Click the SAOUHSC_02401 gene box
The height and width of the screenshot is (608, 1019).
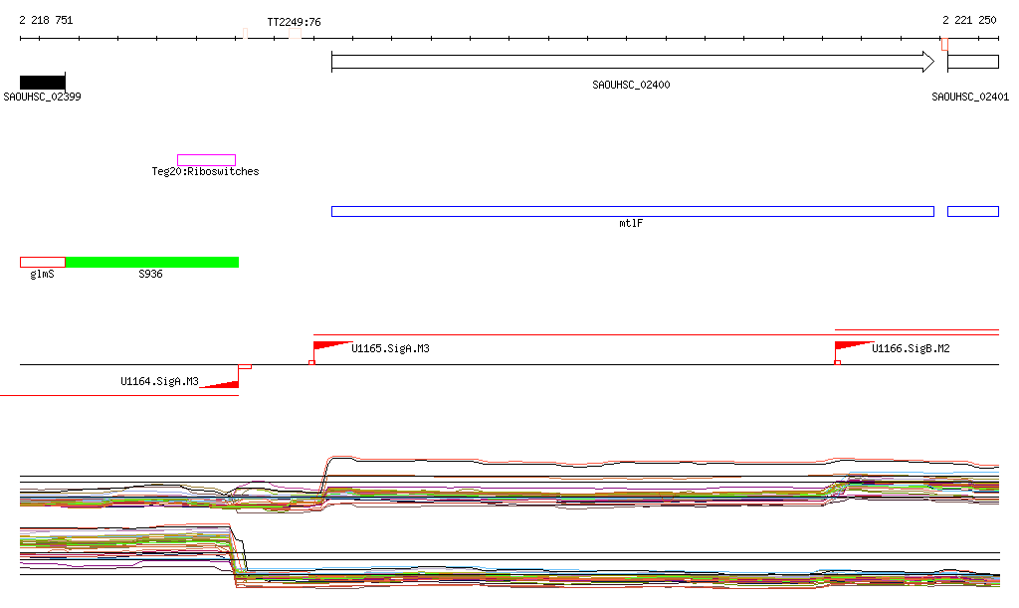click(972, 62)
